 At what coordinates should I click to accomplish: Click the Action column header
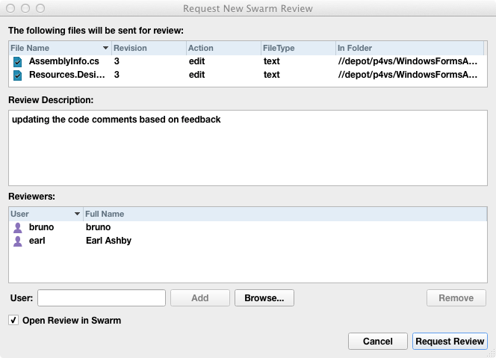coord(223,48)
